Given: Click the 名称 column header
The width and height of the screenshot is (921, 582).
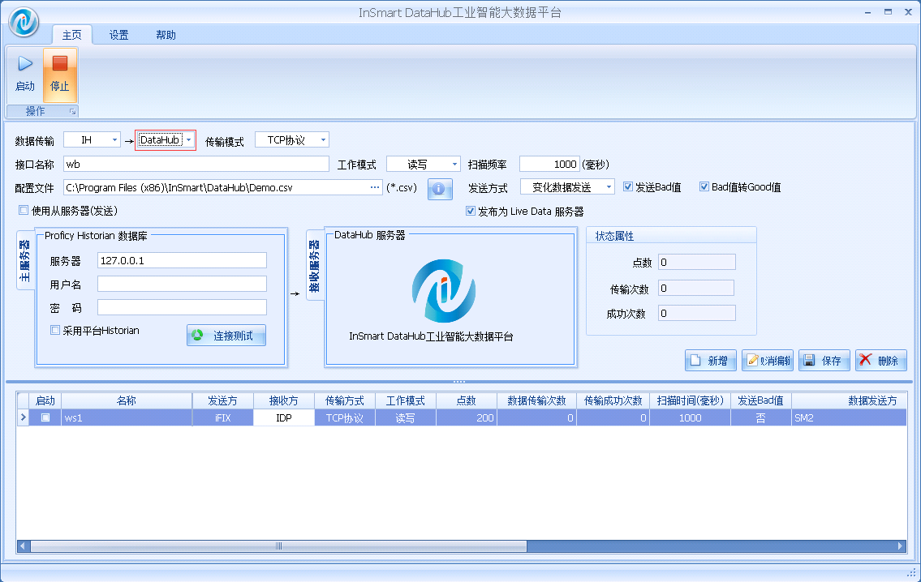Looking at the screenshot, I should [x=127, y=400].
